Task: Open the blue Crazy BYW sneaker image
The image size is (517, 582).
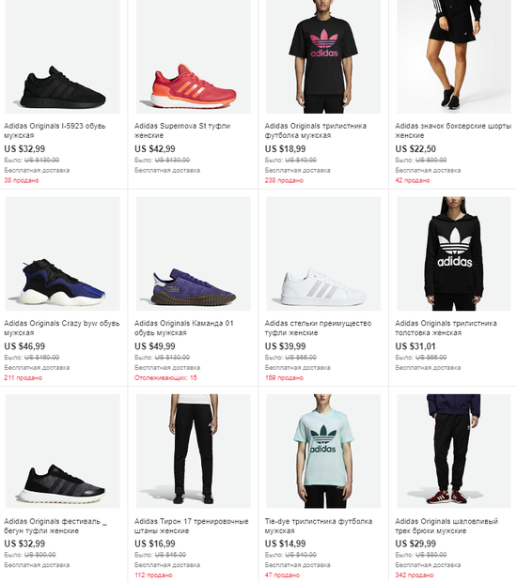Action: click(62, 253)
